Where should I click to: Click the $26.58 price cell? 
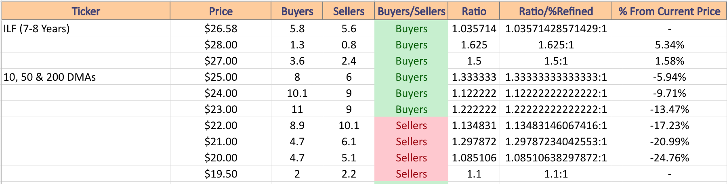[x=221, y=28]
